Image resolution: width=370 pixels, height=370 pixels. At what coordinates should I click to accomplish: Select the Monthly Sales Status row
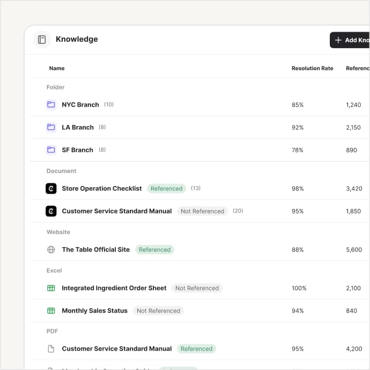coord(199,311)
